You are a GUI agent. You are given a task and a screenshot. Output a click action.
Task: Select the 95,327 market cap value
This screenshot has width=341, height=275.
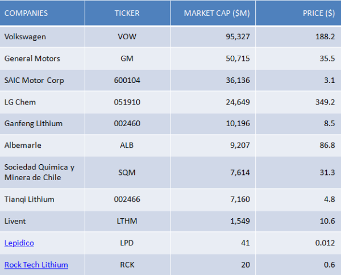point(238,37)
